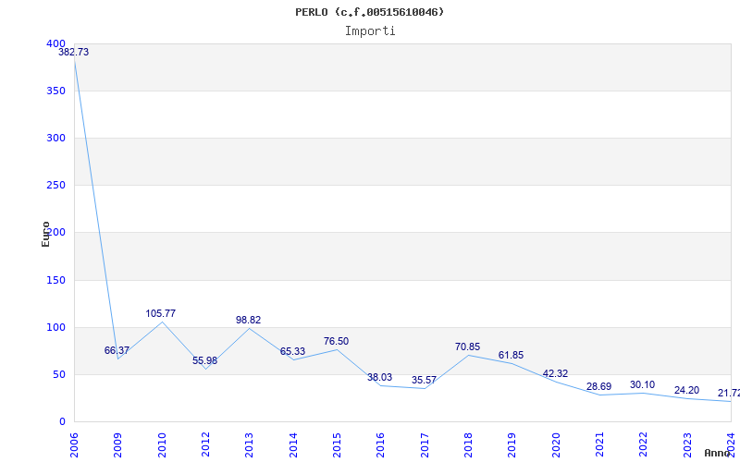
Task: Click x-axis year 2015
Action: coord(337,444)
